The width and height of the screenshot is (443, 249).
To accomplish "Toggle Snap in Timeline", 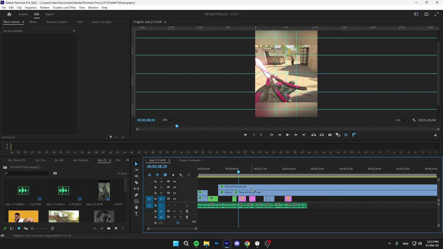I will [x=157, y=175].
